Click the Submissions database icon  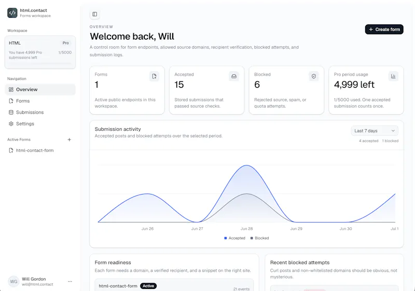(x=11, y=112)
